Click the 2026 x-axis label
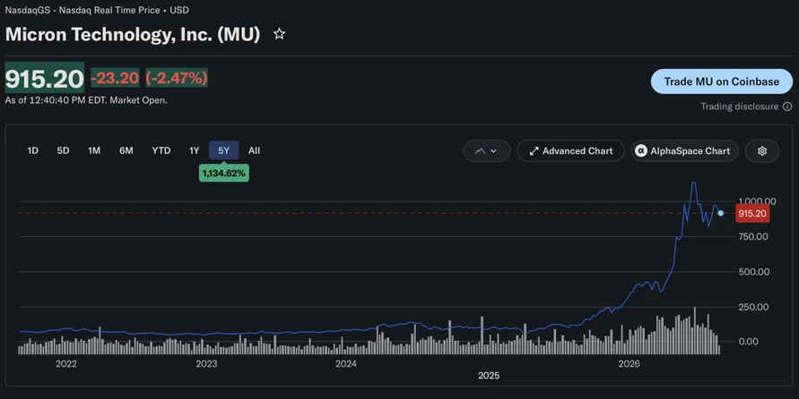Viewport: 799px width, 399px height. 629,363
